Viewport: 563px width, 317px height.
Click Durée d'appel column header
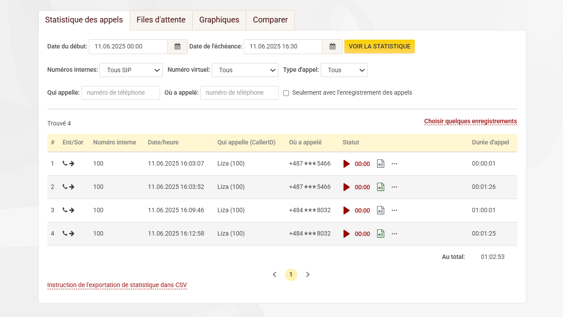[x=490, y=142]
